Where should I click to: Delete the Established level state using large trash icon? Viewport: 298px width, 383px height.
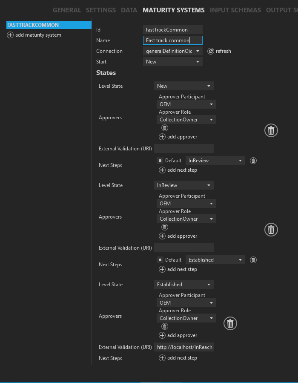click(x=230, y=323)
